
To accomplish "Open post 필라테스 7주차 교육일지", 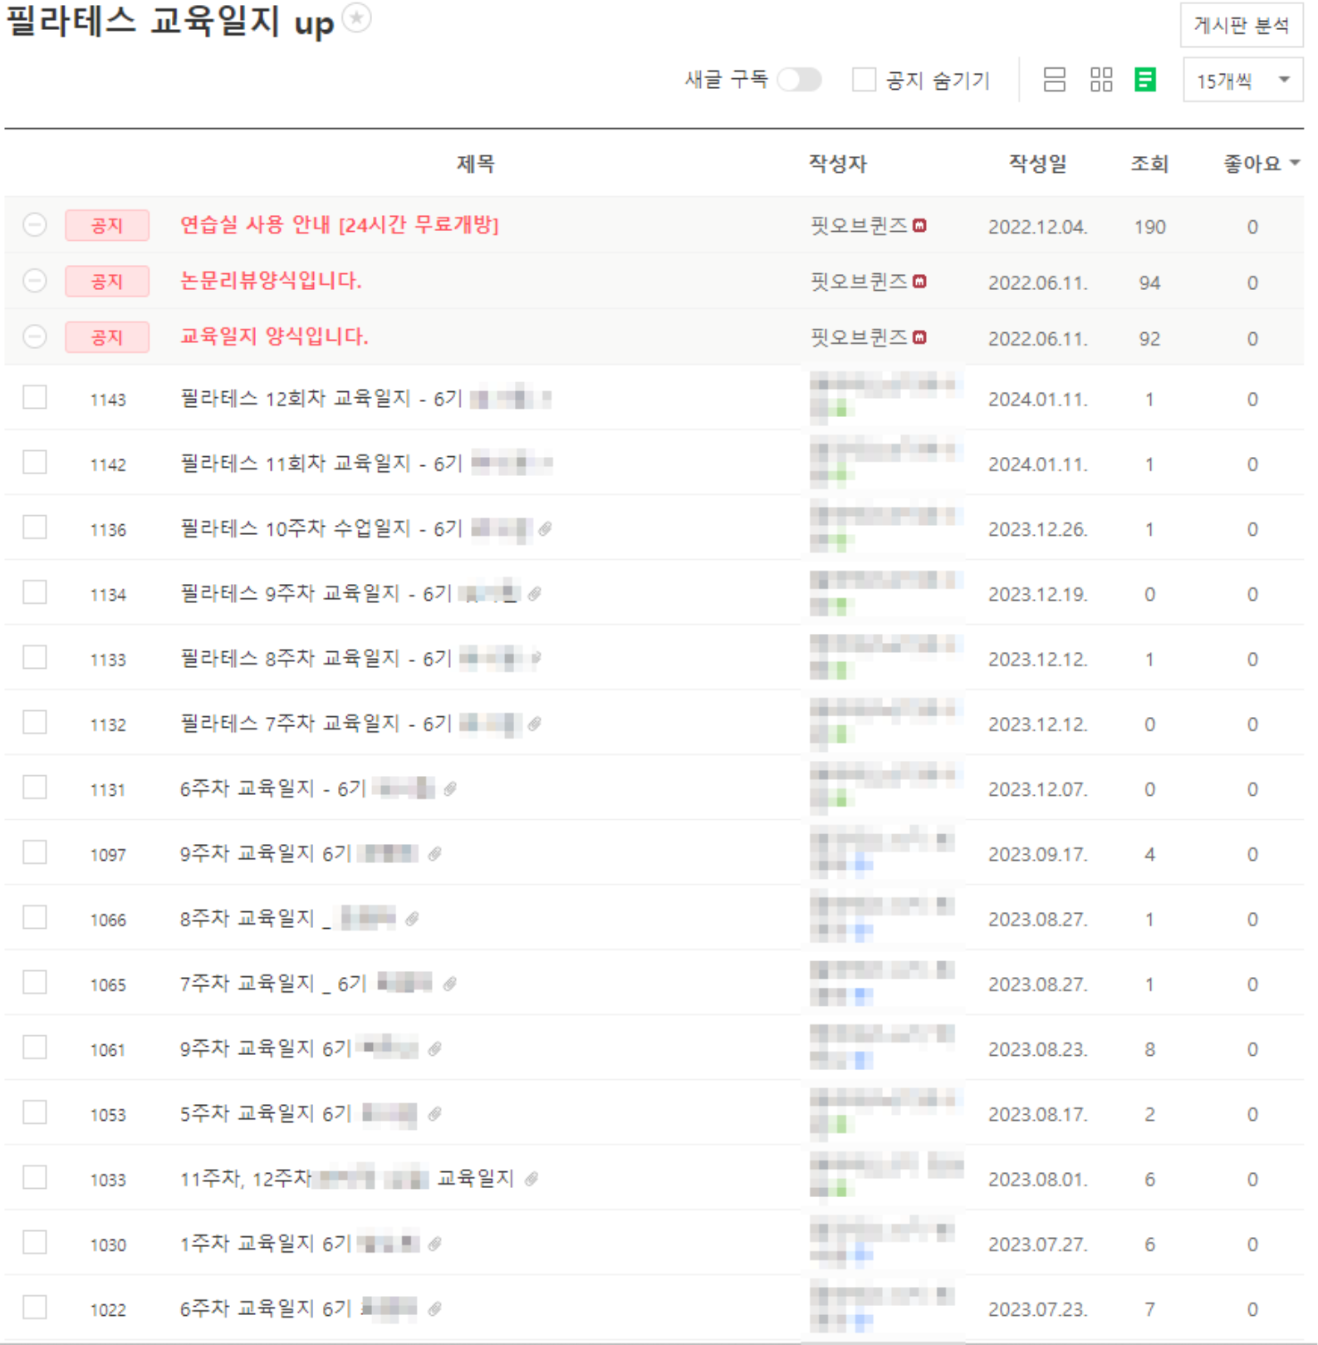I will tap(316, 724).
